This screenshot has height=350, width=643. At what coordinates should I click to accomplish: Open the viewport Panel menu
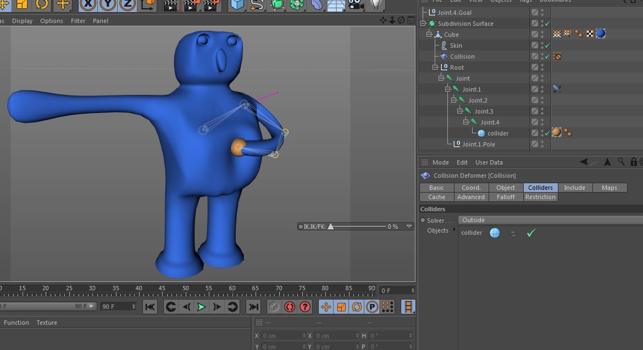(101, 21)
